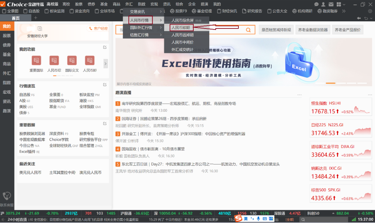Open the 板块监测 toolbar shortcut
The width and height of the screenshot is (375, 223).
click(54, 11)
